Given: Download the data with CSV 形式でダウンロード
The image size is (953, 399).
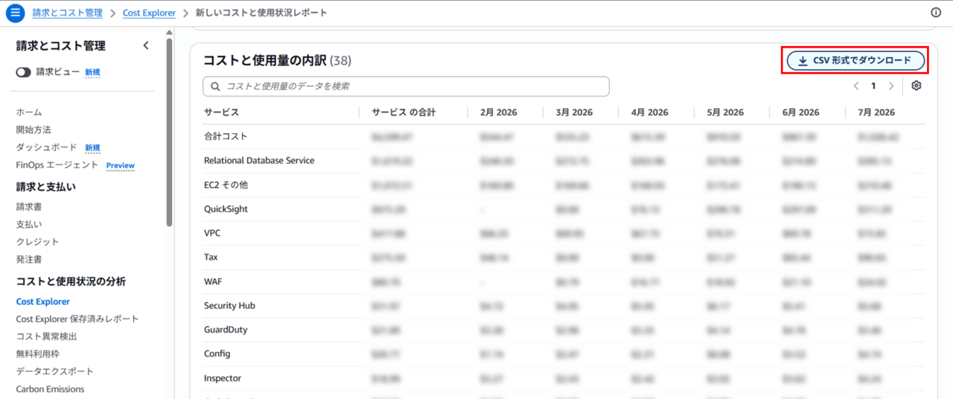Looking at the screenshot, I should [855, 60].
